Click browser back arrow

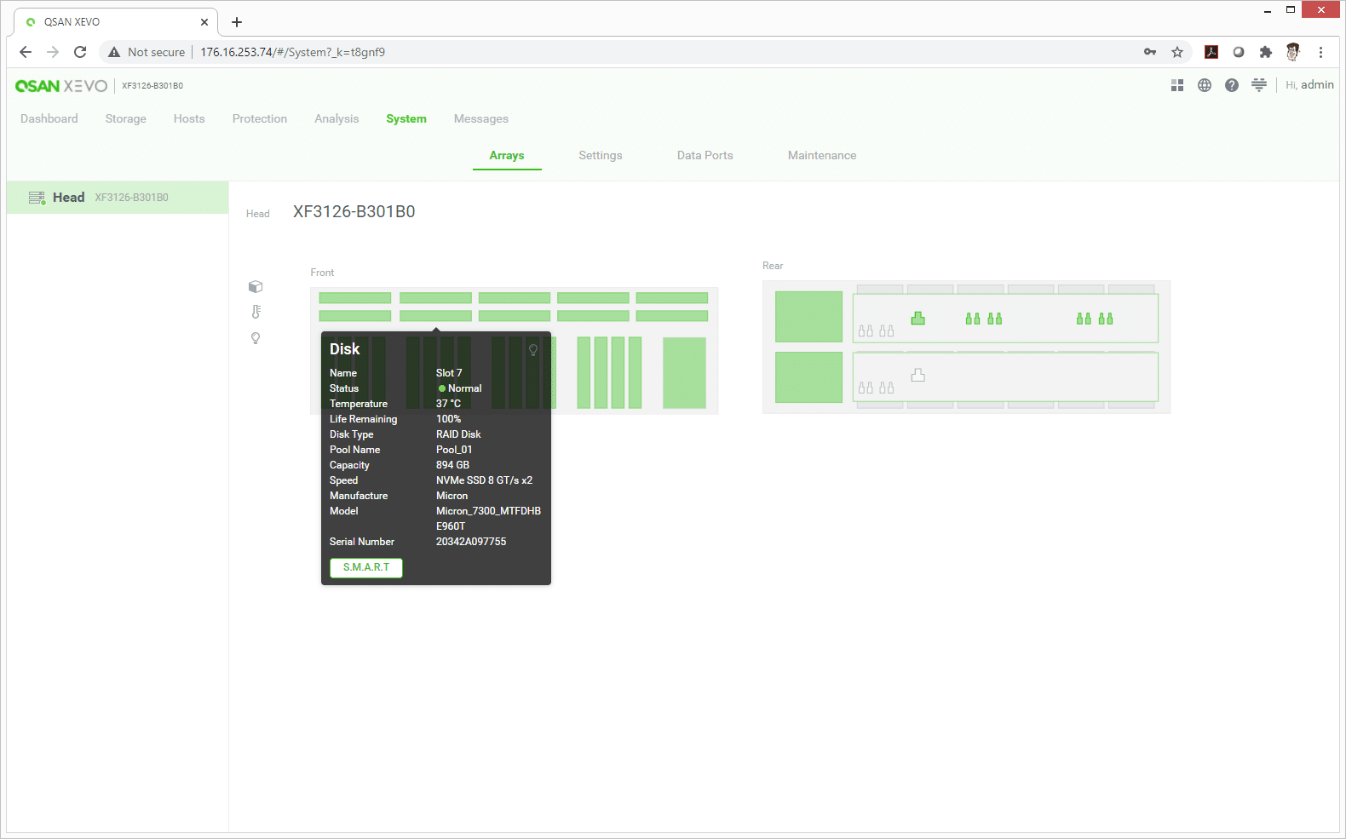pyautogui.click(x=26, y=52)
